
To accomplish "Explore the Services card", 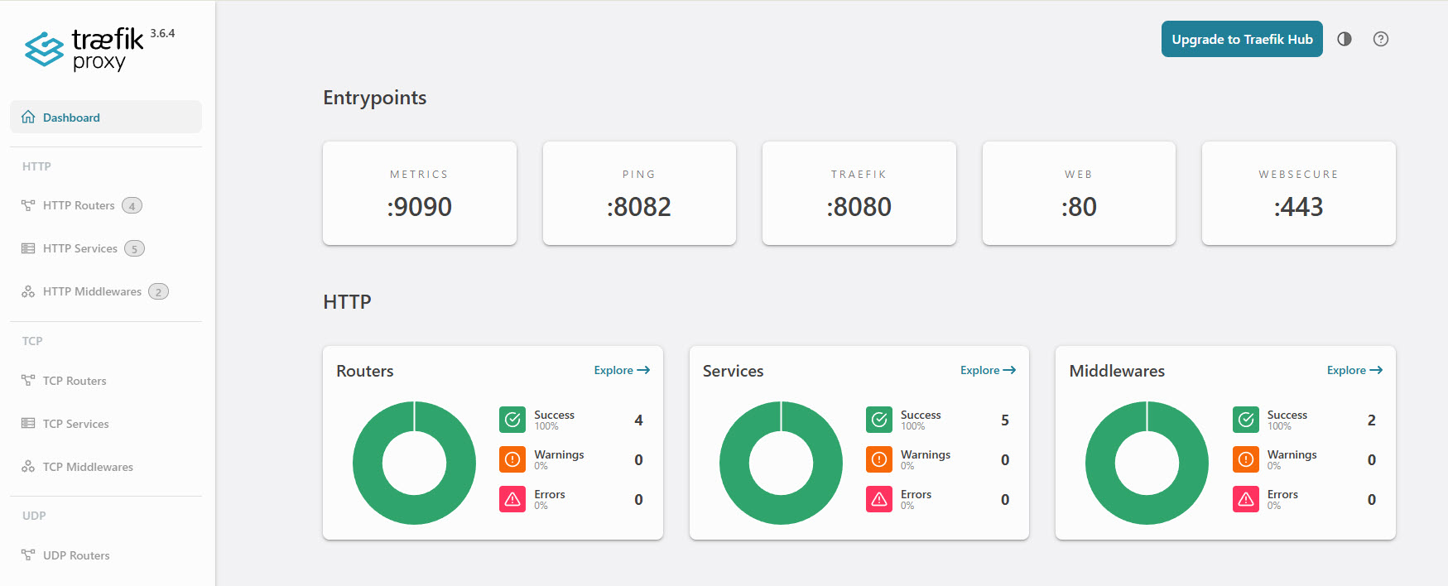I will tap(988, 370).
